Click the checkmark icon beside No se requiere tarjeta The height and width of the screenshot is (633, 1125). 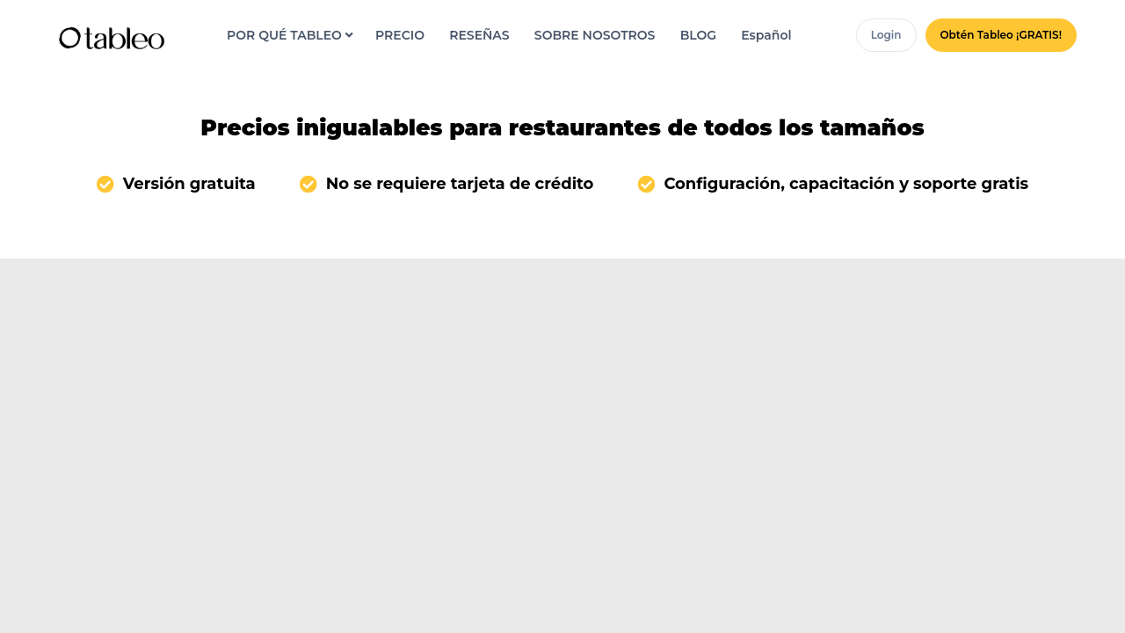[308, 184]
